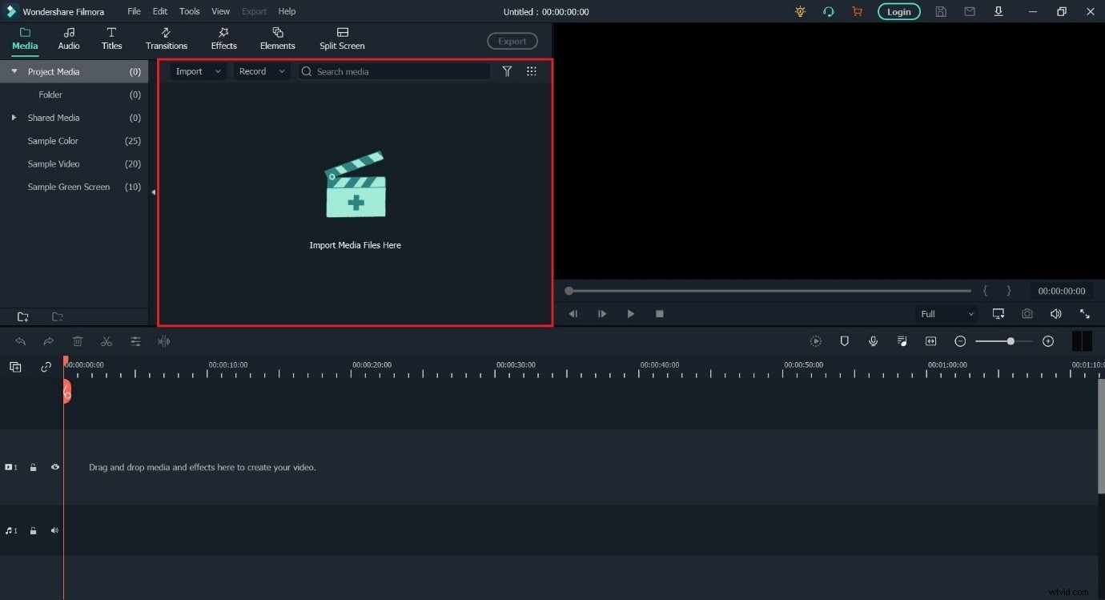Image resolution: width=1105 pixels, height=600 pixels.
Task: Lock the video track
Action: click(33, 467)
